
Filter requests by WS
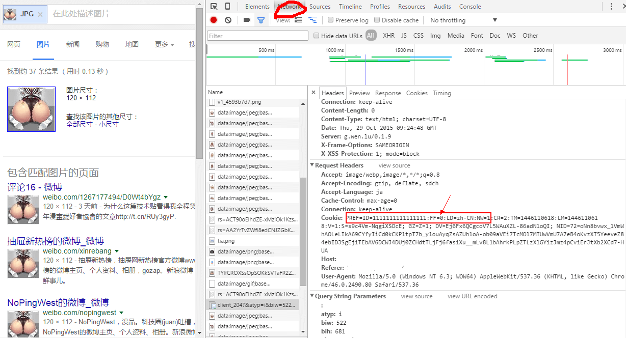click(511, 36)
